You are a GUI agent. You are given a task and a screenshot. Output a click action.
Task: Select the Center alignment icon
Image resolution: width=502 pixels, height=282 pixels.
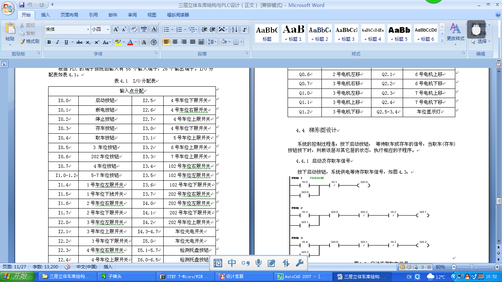[x=175, y=42]
